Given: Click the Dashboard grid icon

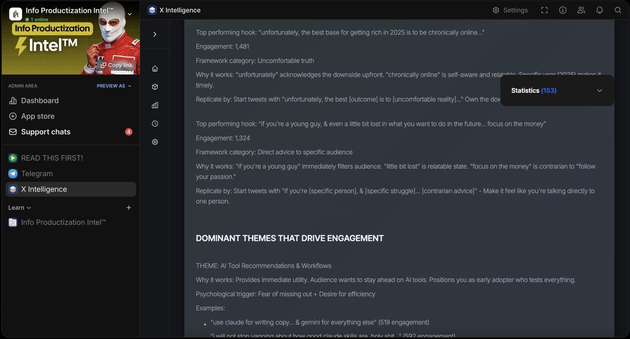Looking at the screenshot, I should (13, 100).
